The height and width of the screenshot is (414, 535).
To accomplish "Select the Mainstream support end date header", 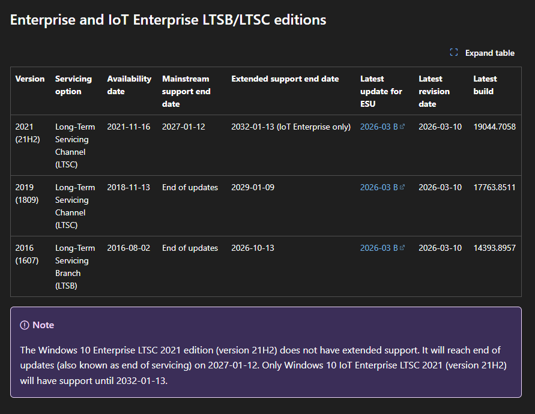I will (186, 91).
